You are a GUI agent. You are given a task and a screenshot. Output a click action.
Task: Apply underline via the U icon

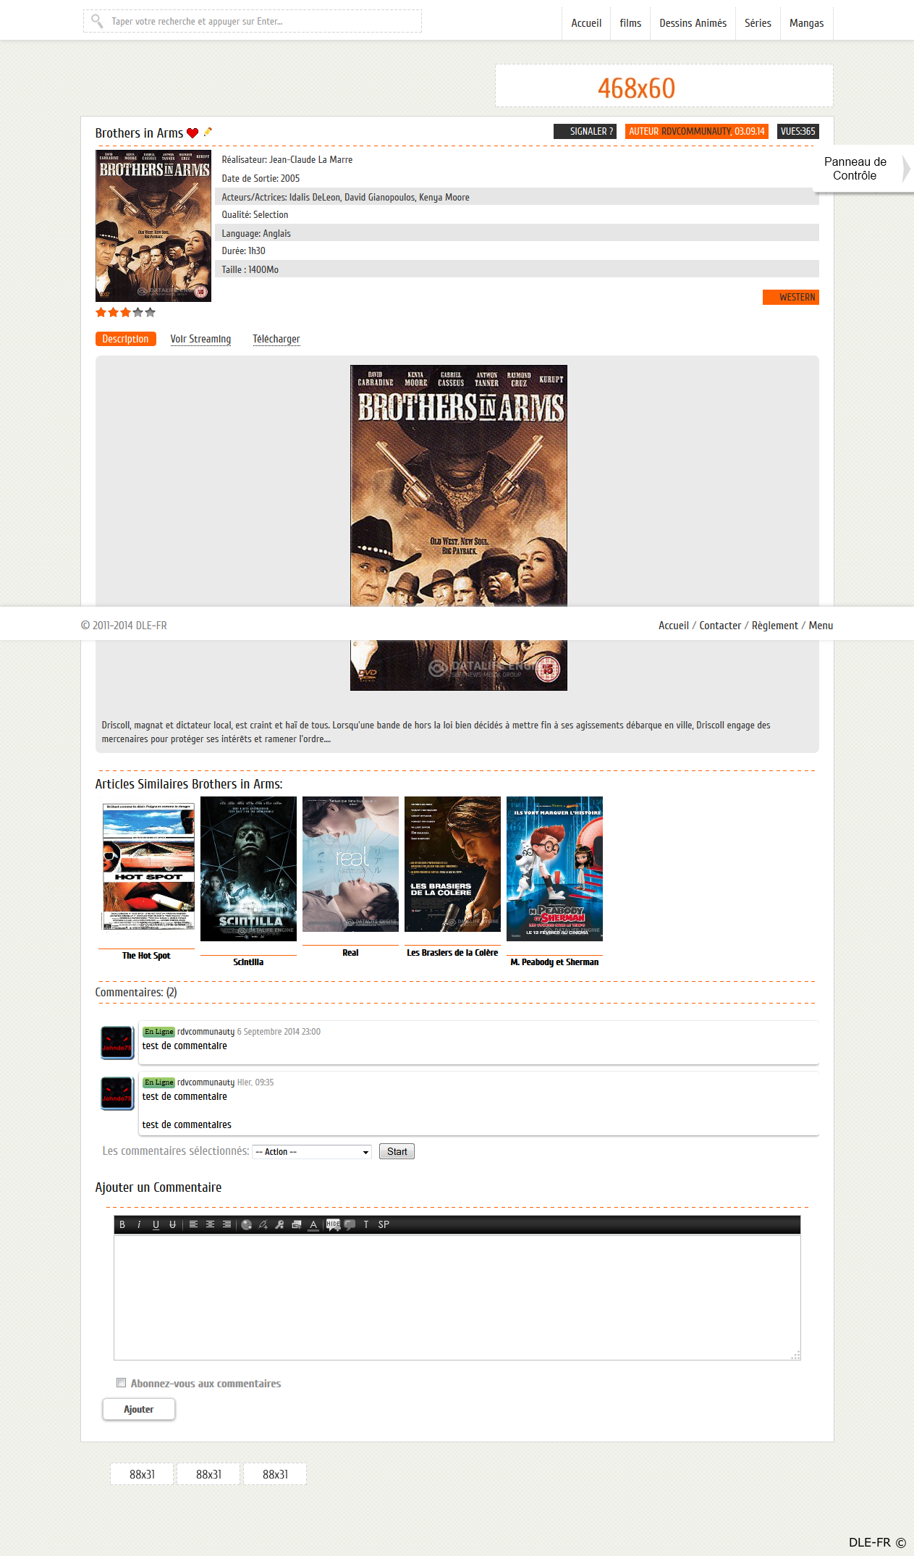(x=156, y=1224)
